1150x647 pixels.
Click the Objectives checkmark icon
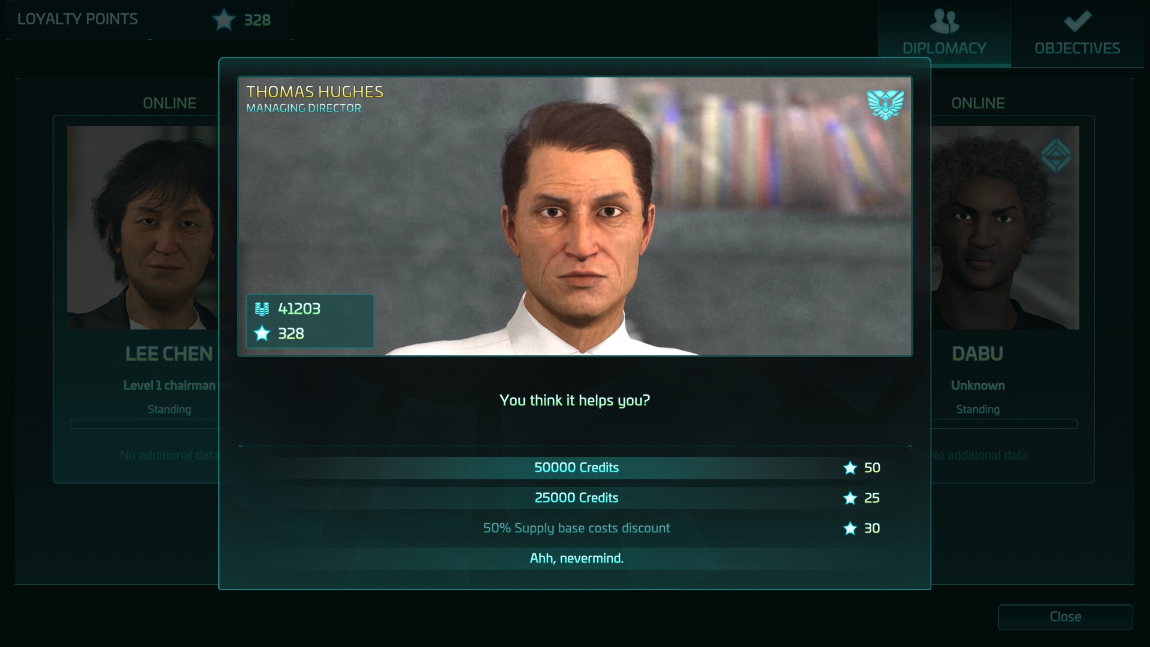tap(1077, 22)
